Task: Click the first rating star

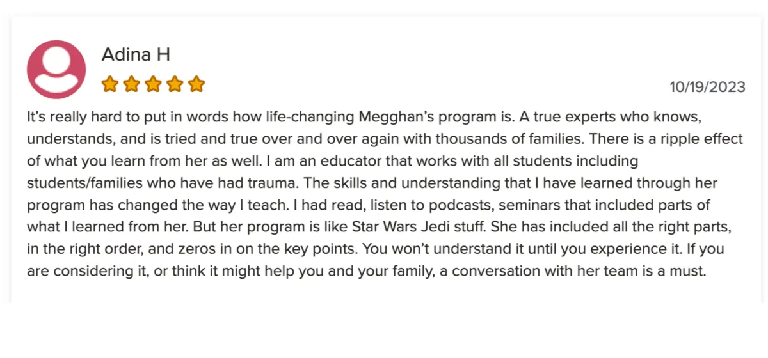Action: [x=109, y=84]
